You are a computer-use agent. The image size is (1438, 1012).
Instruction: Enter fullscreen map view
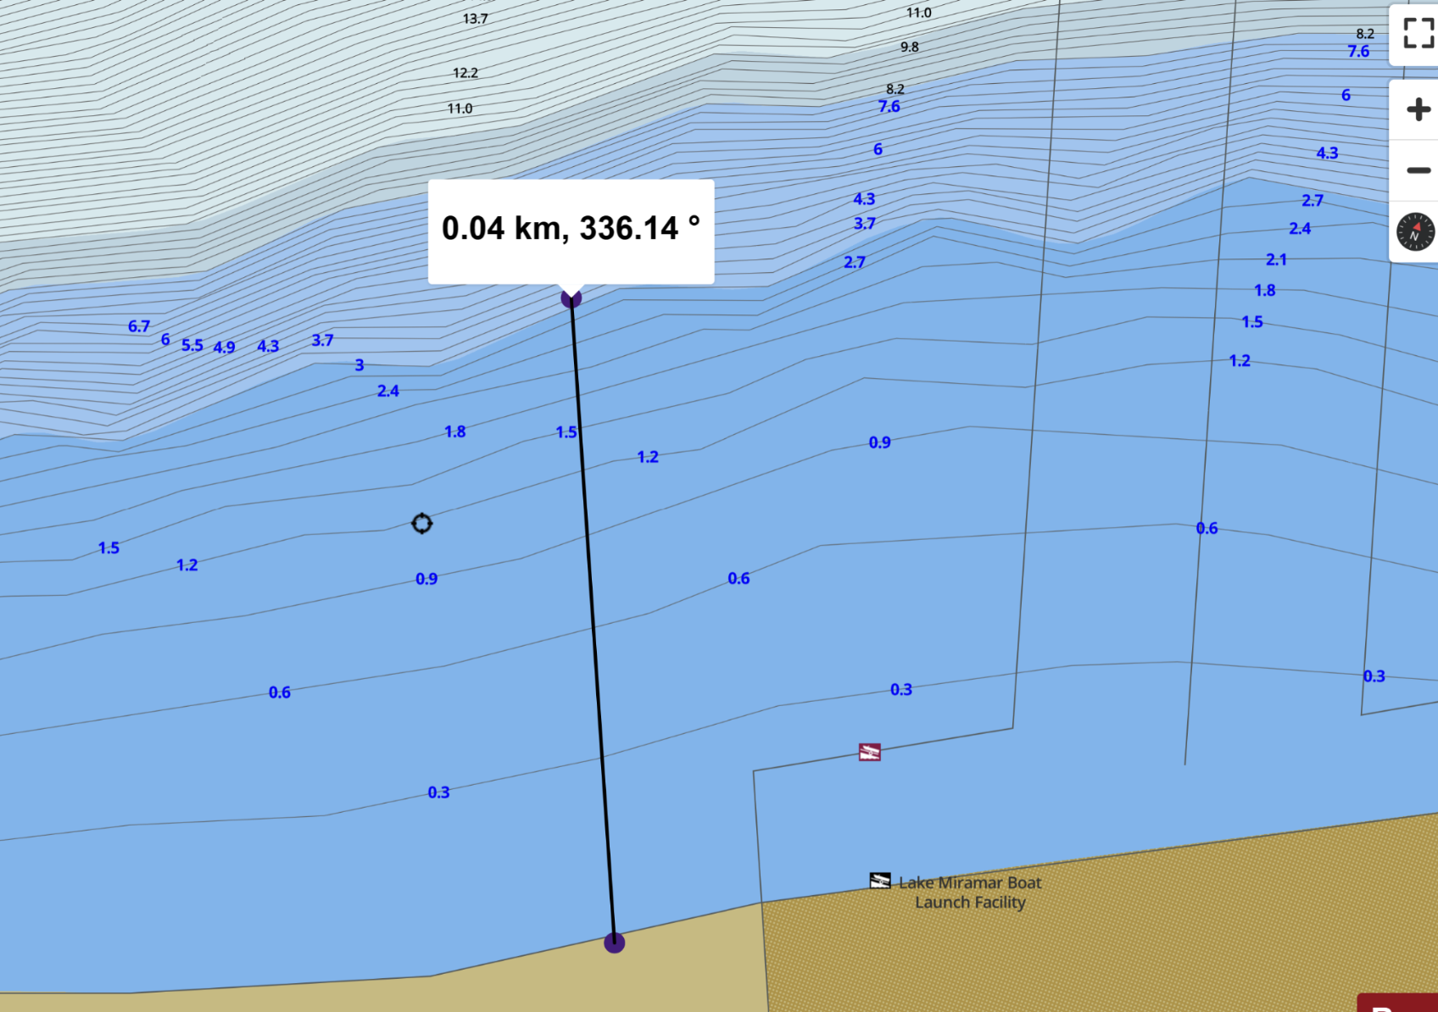pos(1418,34)
